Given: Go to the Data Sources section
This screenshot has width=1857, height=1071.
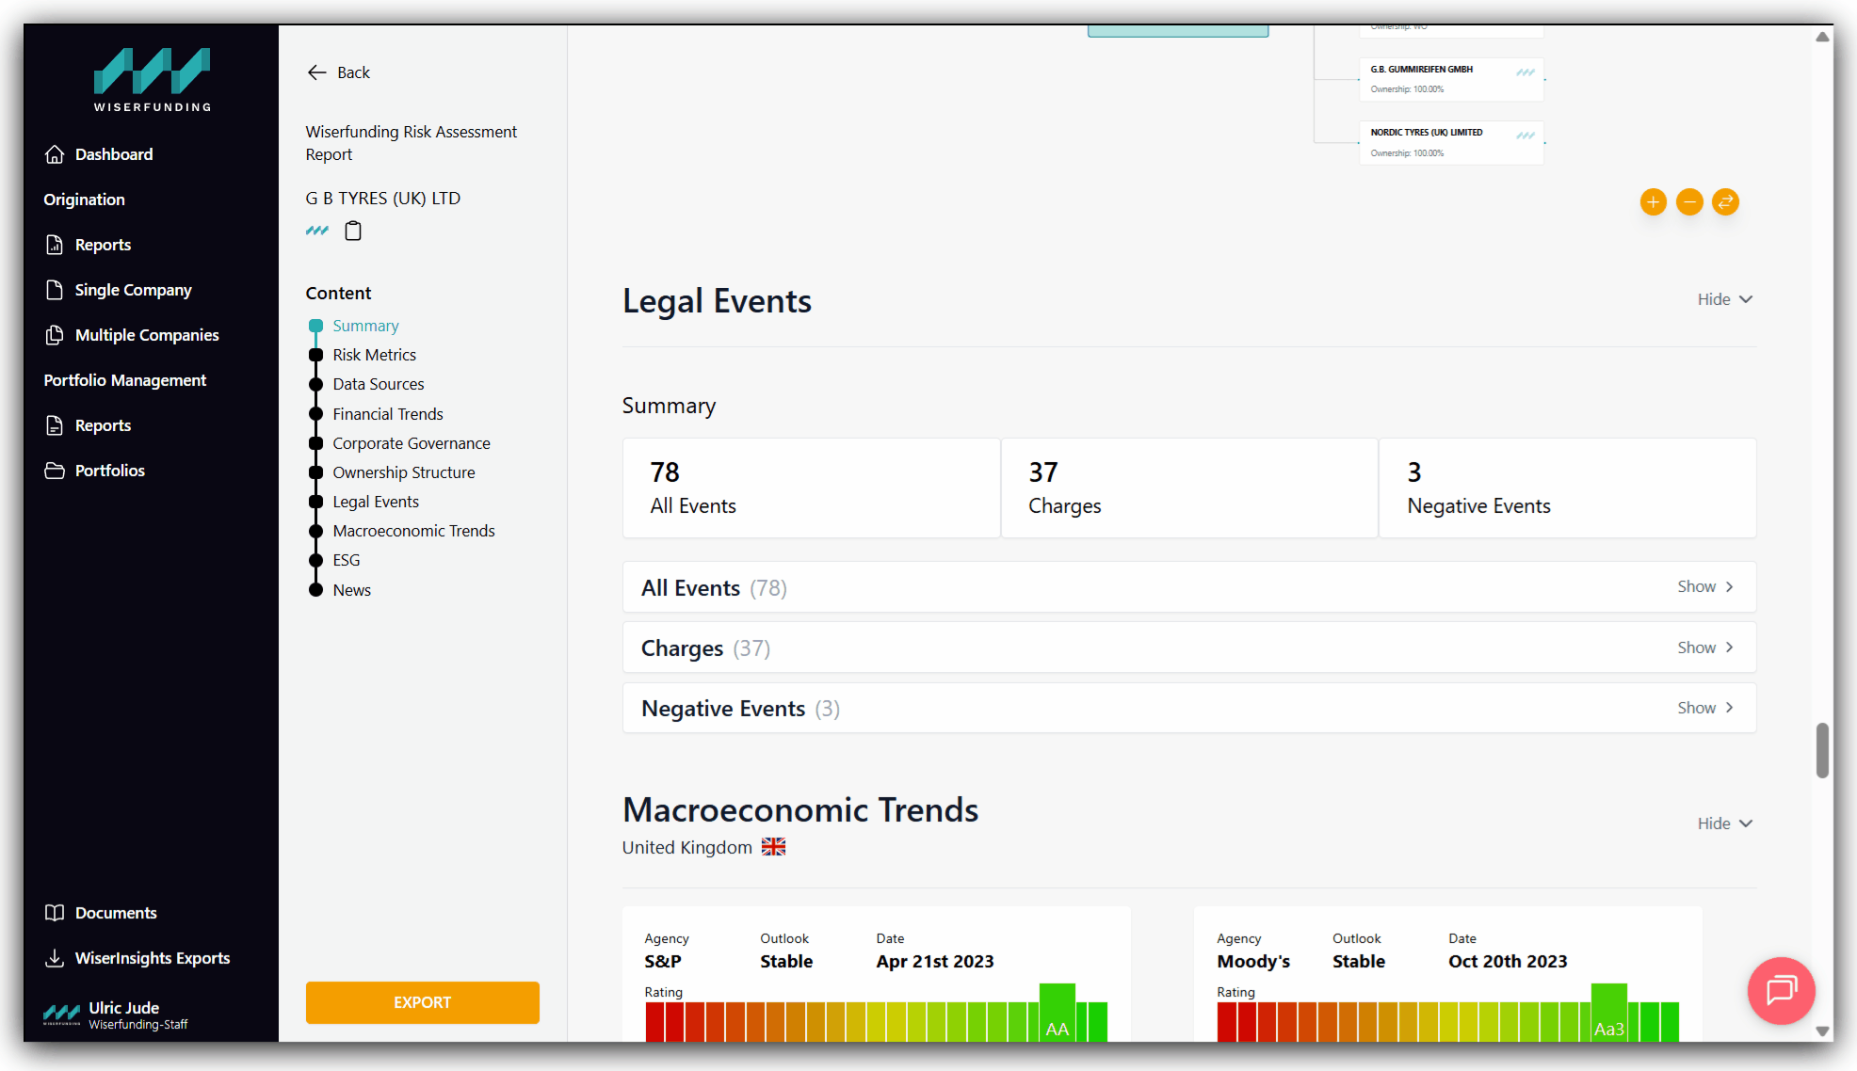Looking at the screenshot, I should (378, 384).
